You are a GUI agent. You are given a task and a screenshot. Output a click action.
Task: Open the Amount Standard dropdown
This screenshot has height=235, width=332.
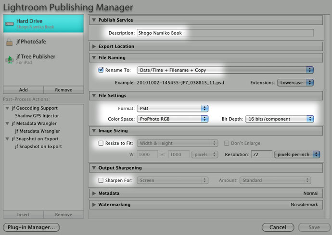tap(275, 180)
